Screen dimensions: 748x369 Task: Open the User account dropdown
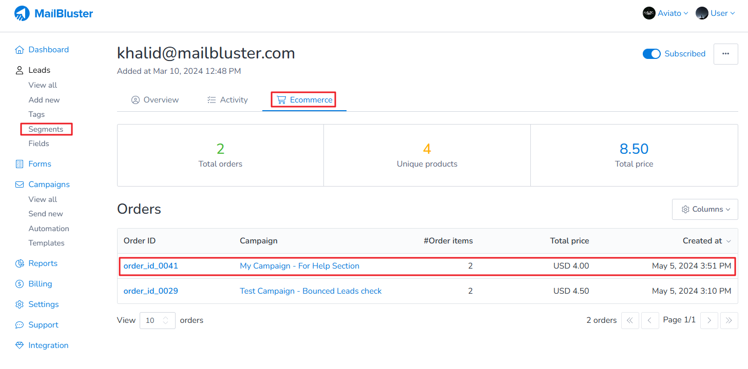tap(715, 13)
